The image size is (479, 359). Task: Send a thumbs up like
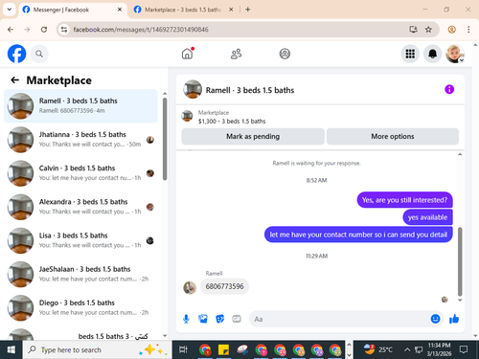(454, 319)
